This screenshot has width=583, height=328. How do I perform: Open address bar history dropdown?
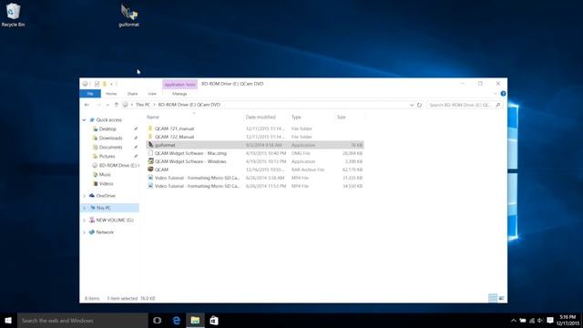point(412,105)
